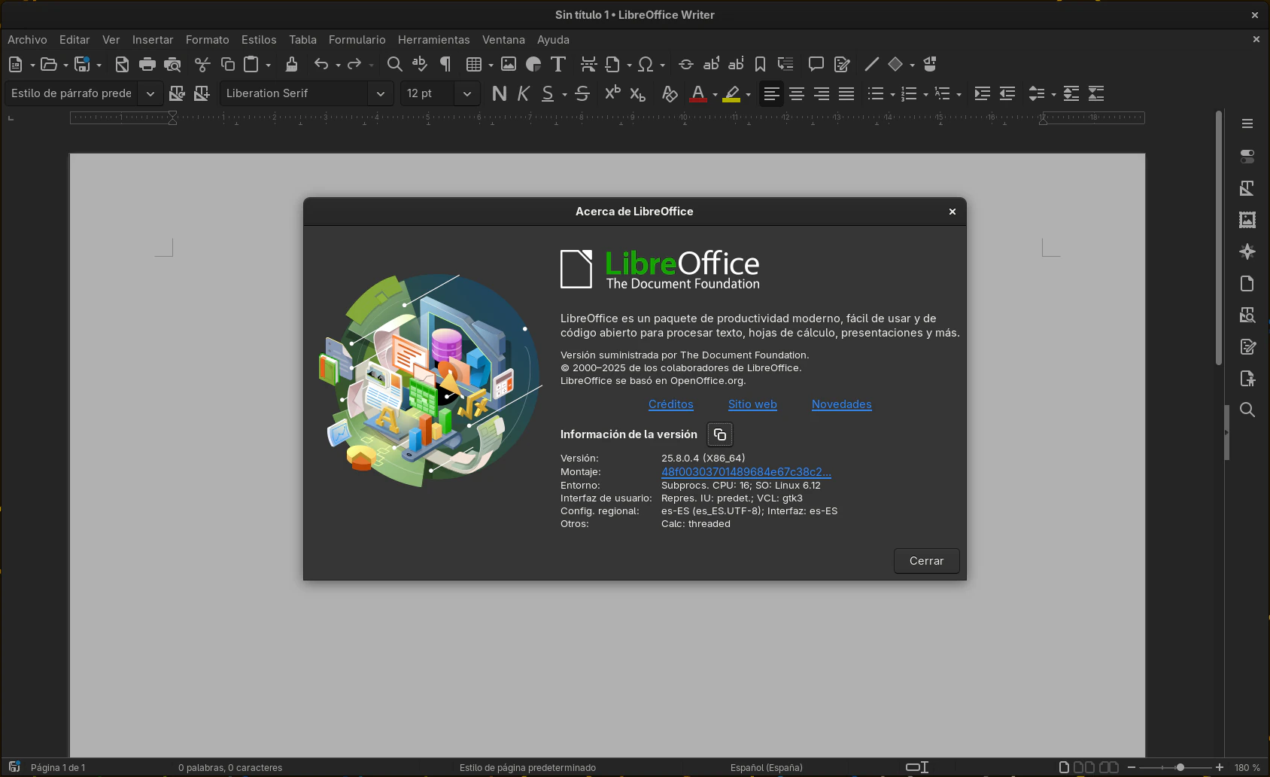Open the Navigator from the sidebar
The width and height of the screenshot is (1270, 777).
[x=1247, y=251]
